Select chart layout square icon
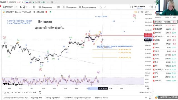This screenshot has height=100, width=178. click(x=131, y=7)
